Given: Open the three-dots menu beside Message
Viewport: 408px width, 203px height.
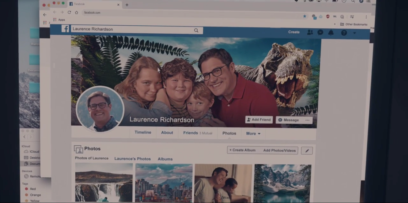Looking at the screenshot, I should pyautogui.click(x=307, y=120).
